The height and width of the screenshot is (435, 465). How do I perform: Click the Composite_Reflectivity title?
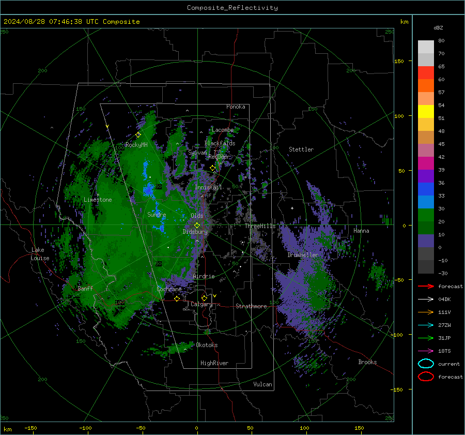[x=233, y=8]
